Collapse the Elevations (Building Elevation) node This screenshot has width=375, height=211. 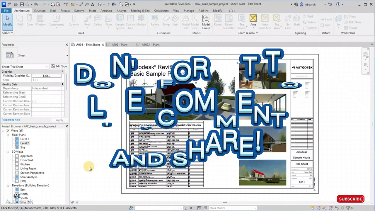(x=8, y=186)
